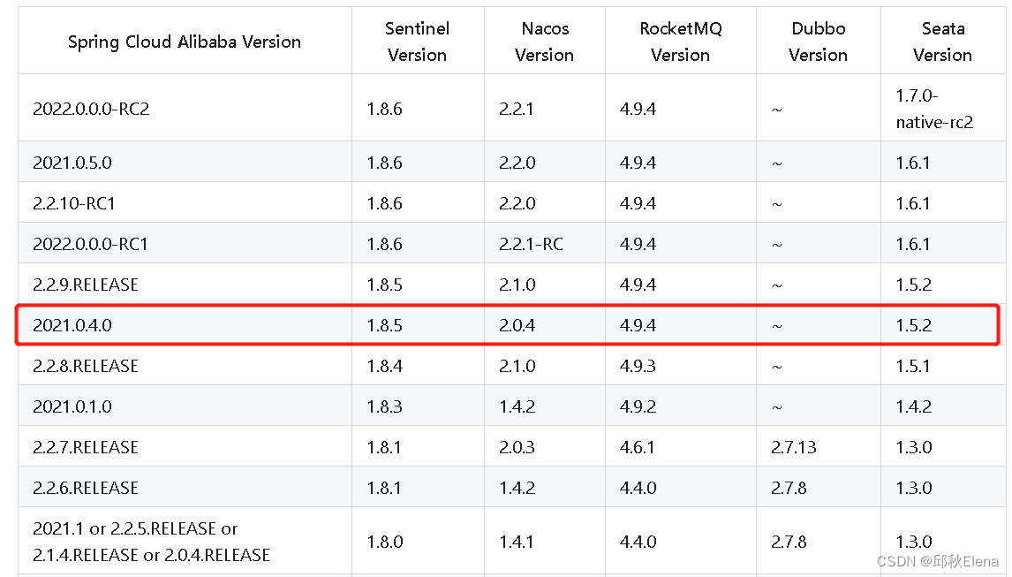The height and width of the screenshot is (577, 1012).
Task: Click Sentinel "1.8.6" in 2022.0.0.0-RC2 row
Action: tap(385, 109)
